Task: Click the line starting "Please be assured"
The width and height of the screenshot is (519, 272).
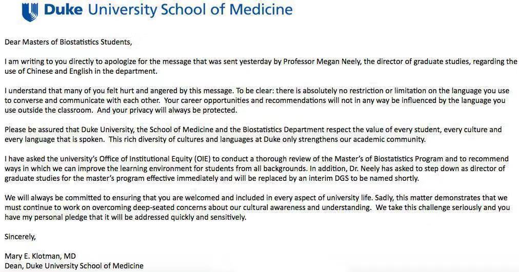Action: (x=154, y=130)
